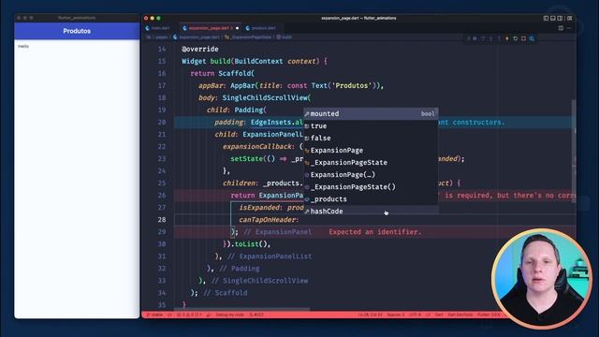Click the Expected an identifier error message
The width and height of the screenshot is (599, 337).
[374, 232]
